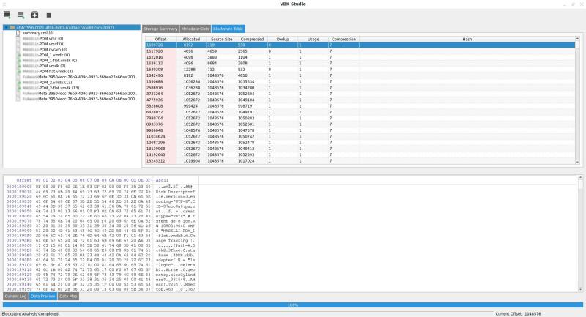Click the second storage toolbar icon with green arrow
The width and height of the screenshot is (586, 317).
(21, 15)
